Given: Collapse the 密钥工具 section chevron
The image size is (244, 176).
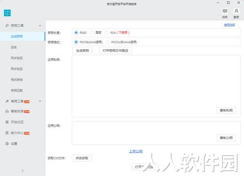Looking at the screenshot, I should pyautogui.click(x=40, y=26).
